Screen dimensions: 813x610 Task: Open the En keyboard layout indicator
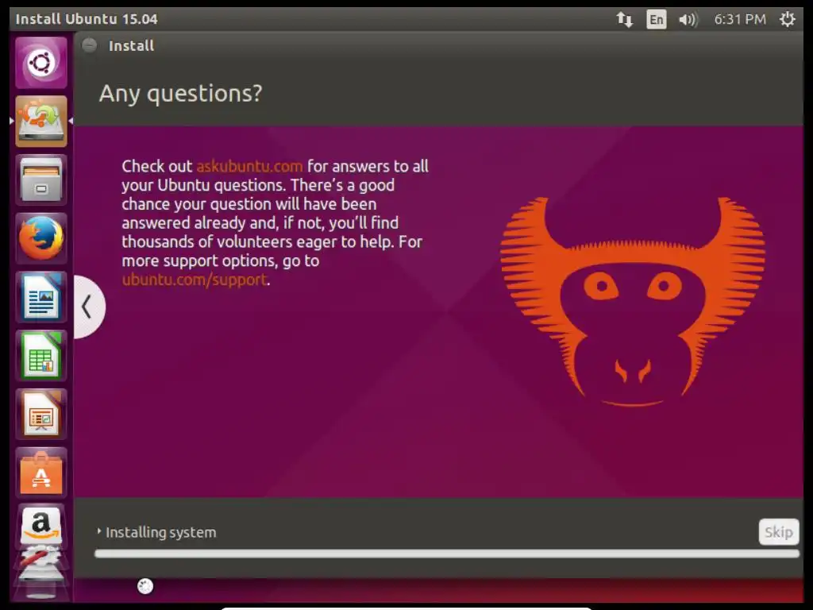[656, 20]
